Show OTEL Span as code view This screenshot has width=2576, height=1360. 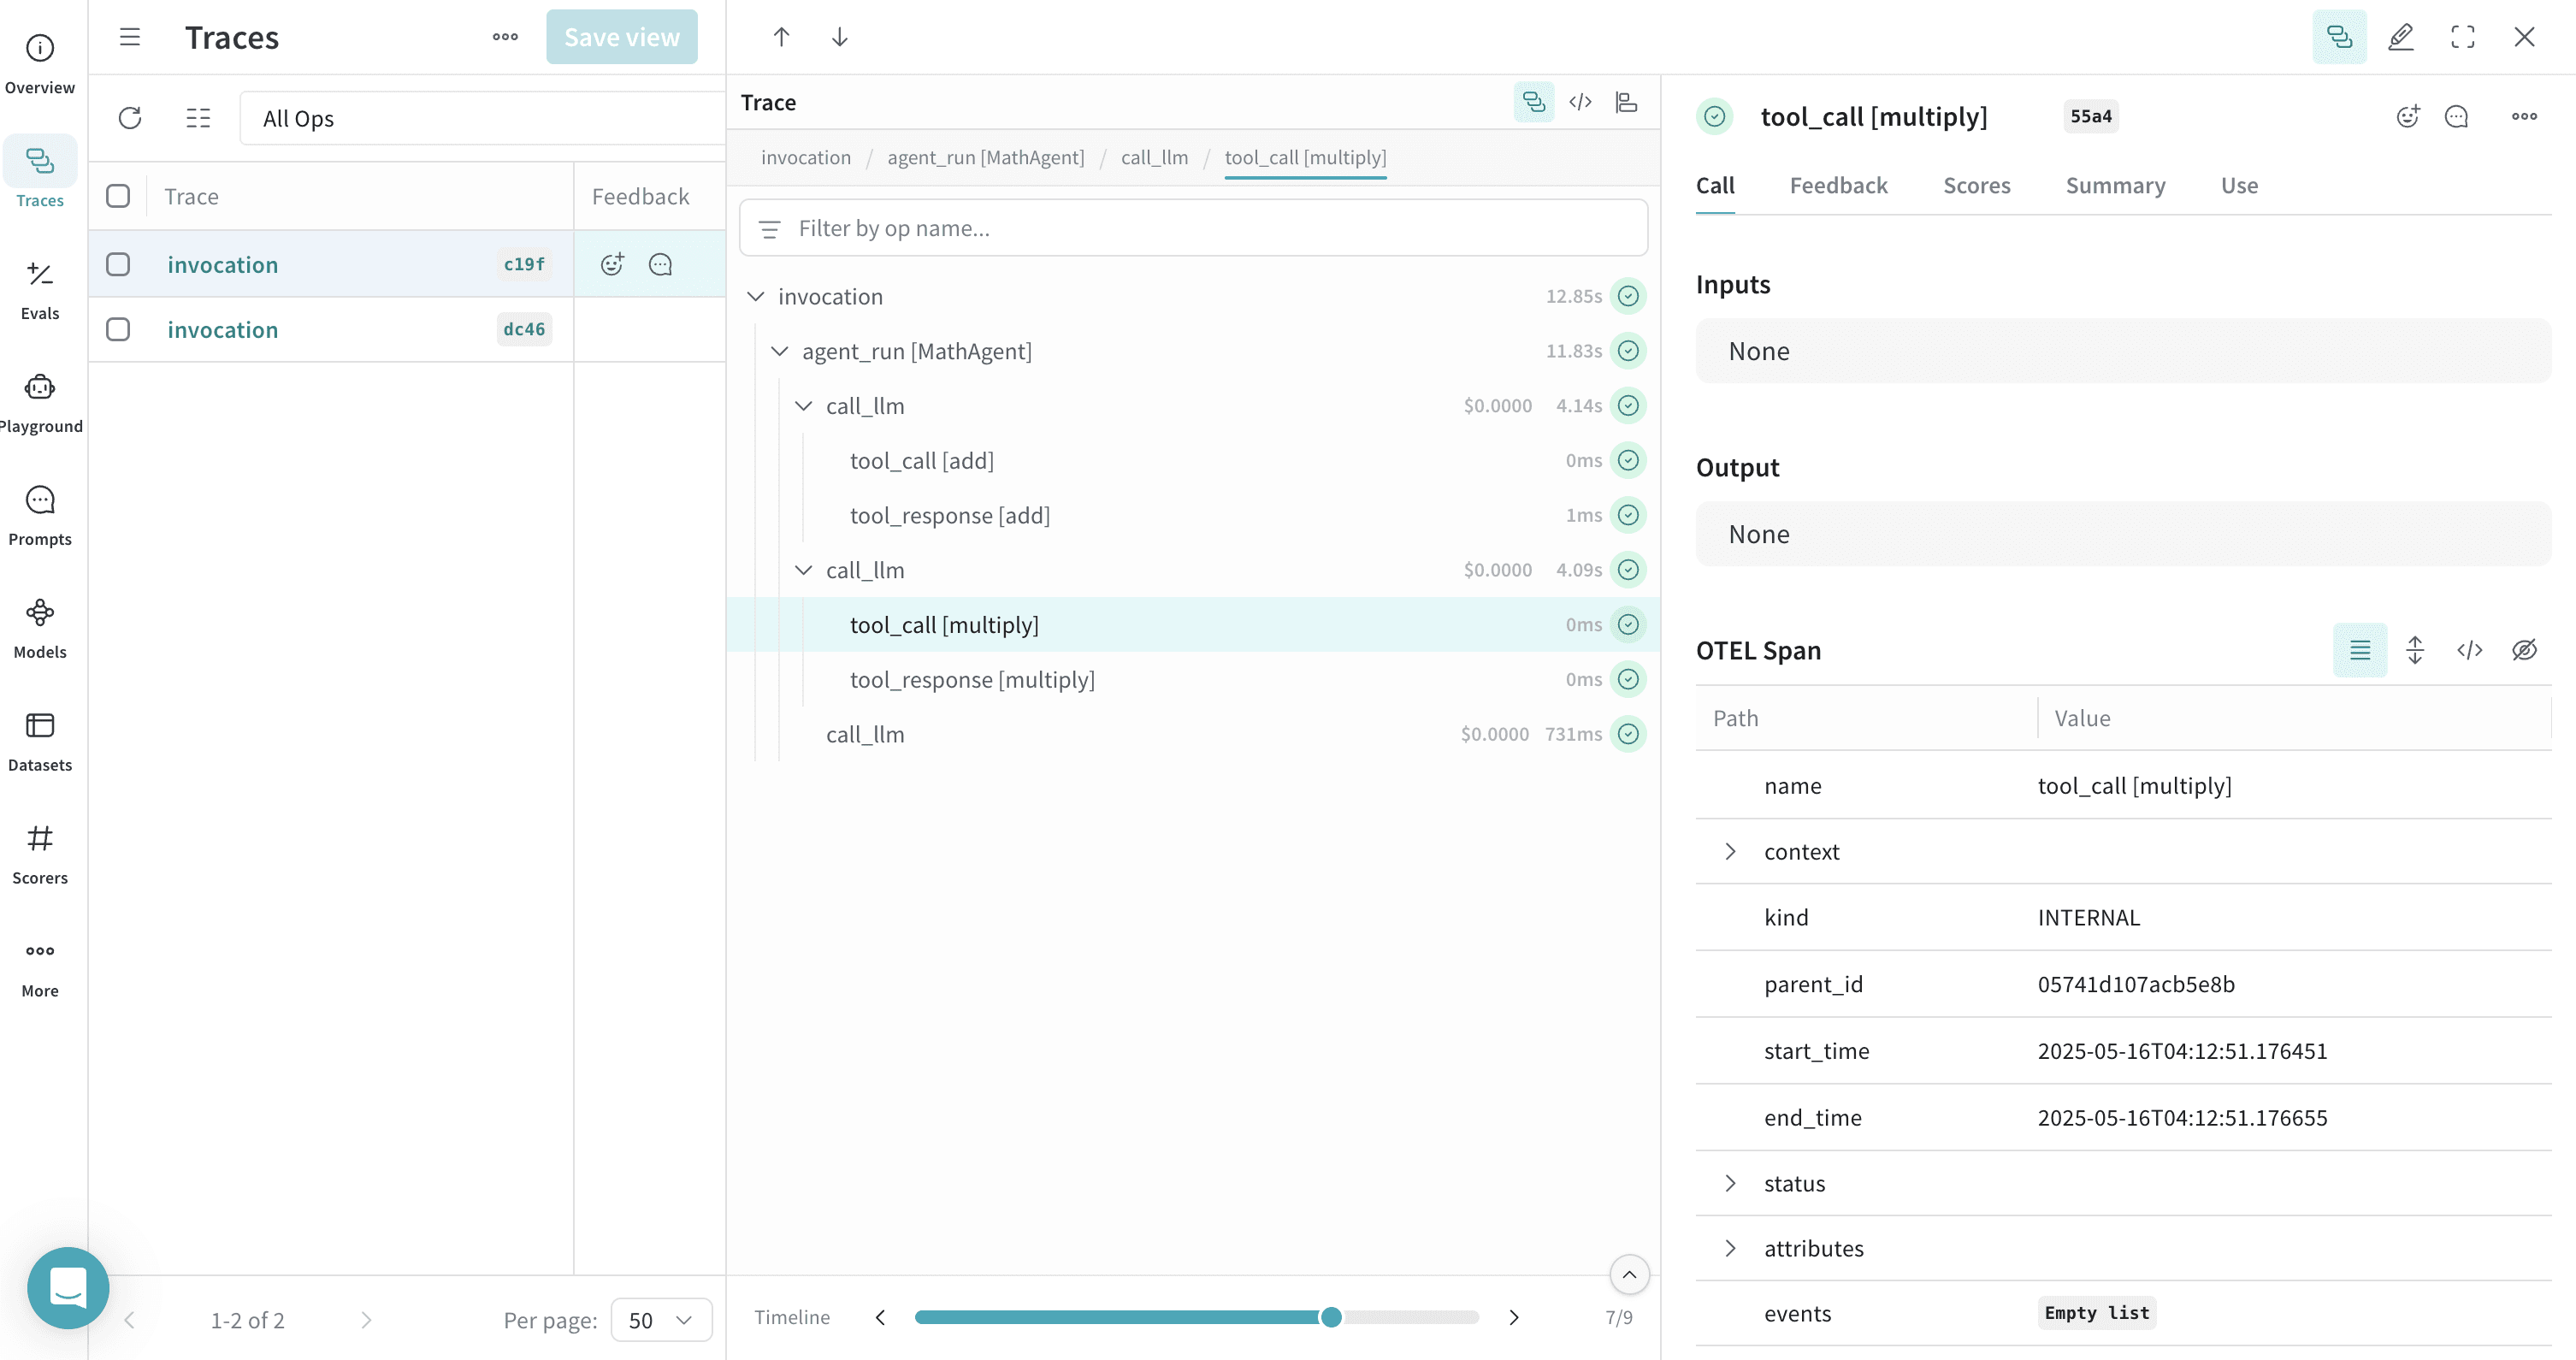[2469, 650]
